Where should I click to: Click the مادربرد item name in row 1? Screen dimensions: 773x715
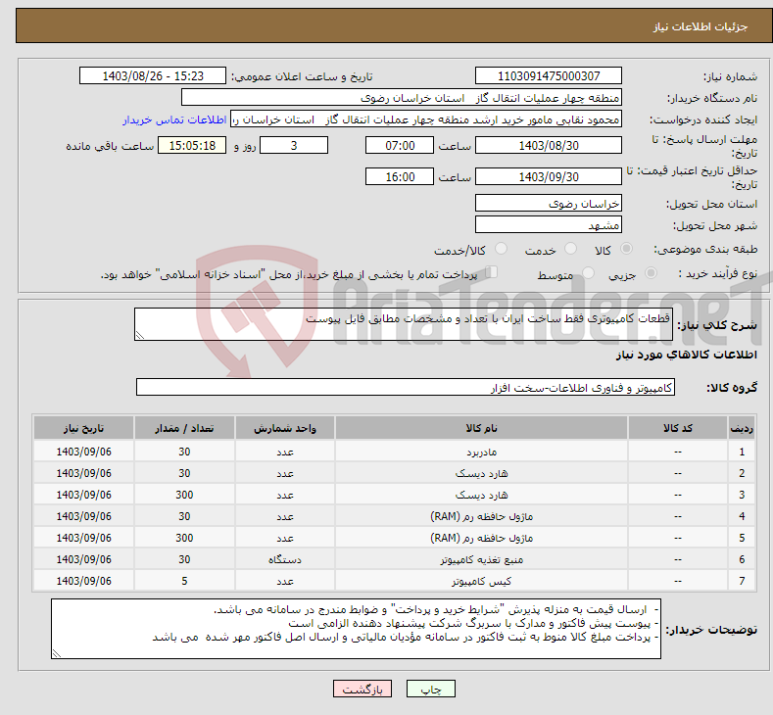481,452
